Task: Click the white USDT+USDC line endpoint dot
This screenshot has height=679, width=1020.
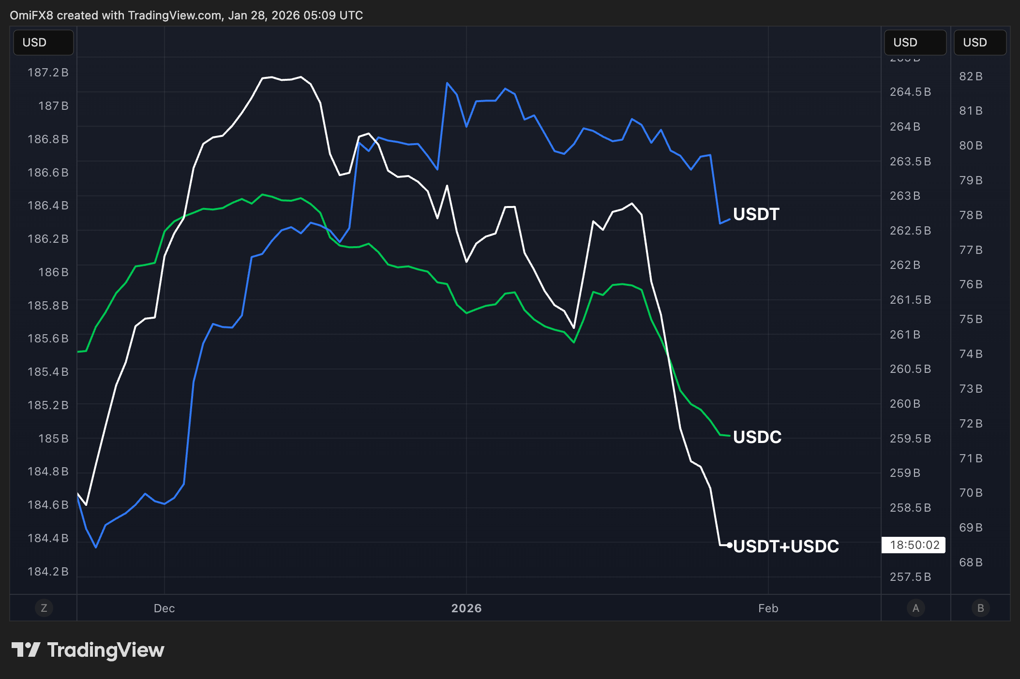Action: 729,545
